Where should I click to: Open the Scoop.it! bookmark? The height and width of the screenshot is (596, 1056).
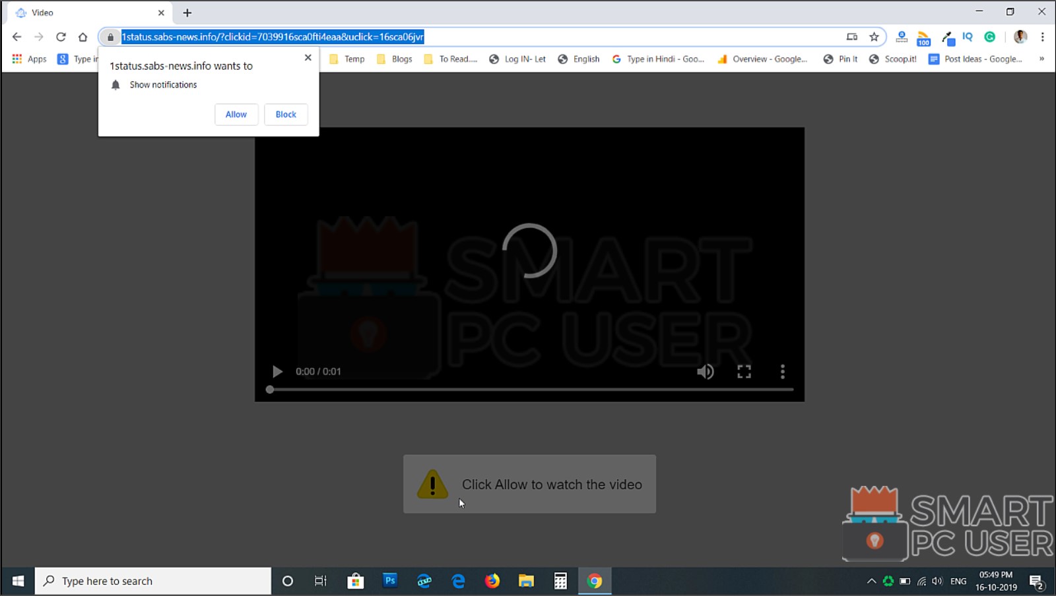(893, 59)
